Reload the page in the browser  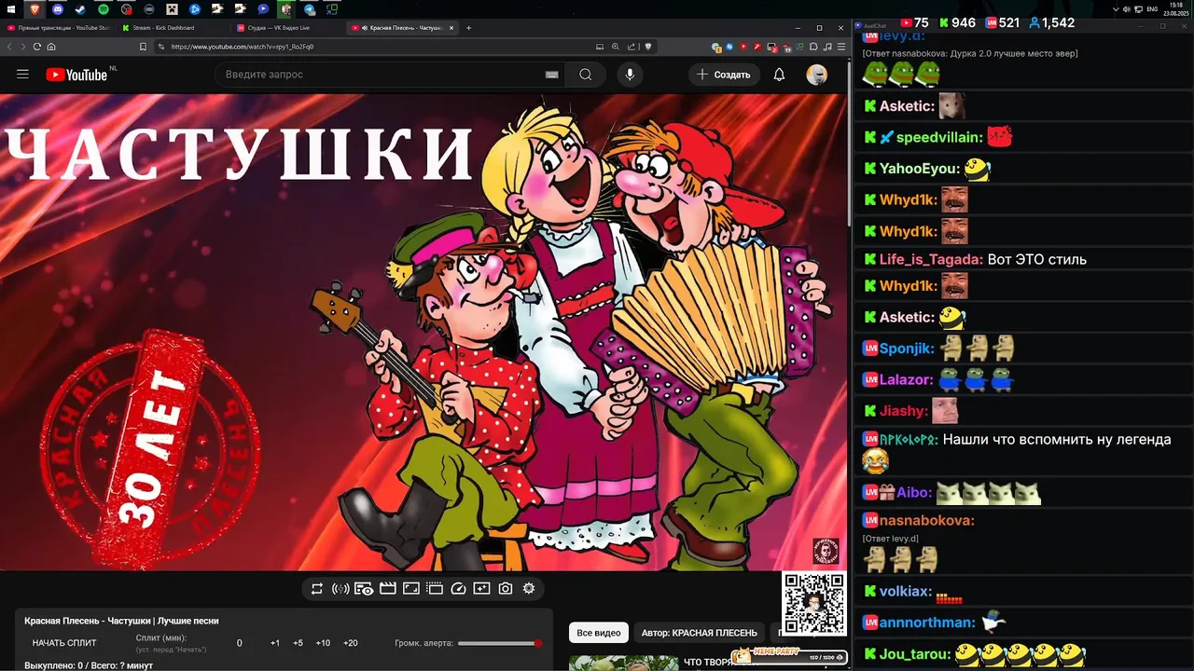coord(37,47)
